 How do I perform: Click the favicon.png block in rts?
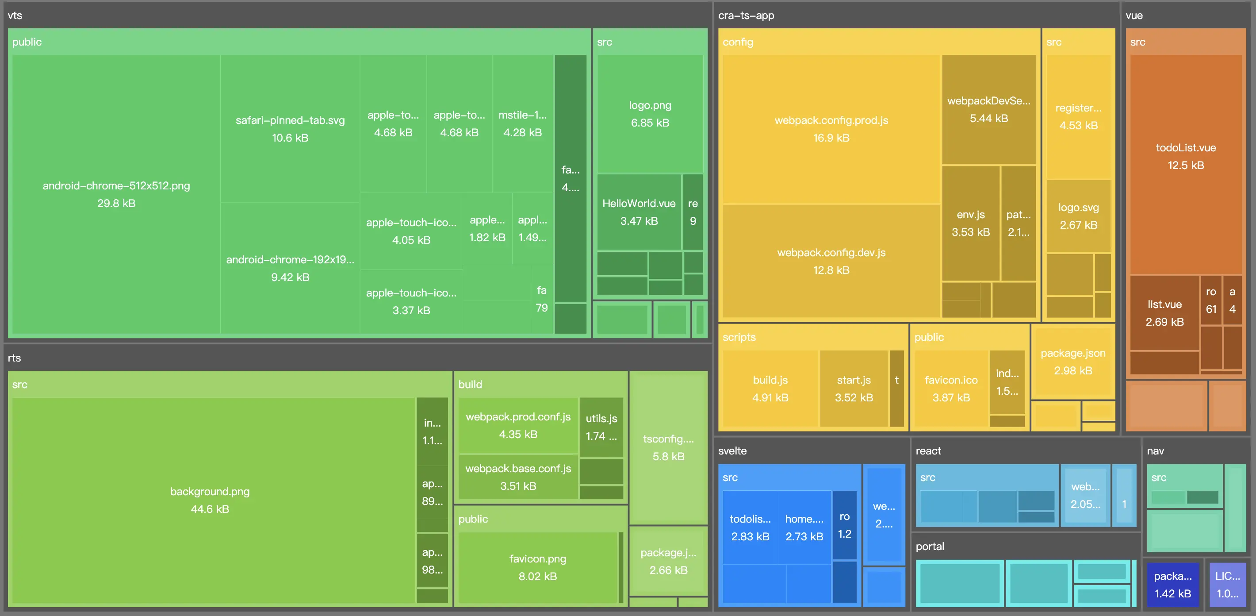pos(537,567)
